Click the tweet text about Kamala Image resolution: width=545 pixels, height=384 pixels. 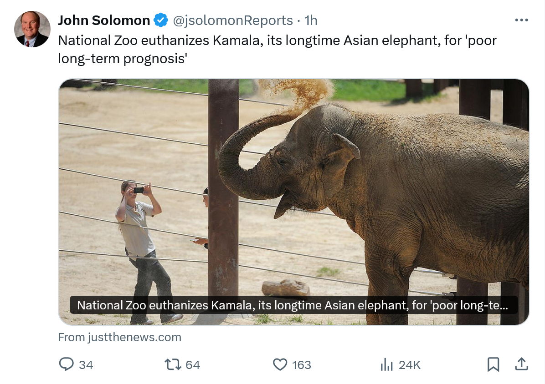tap(277, 49)
